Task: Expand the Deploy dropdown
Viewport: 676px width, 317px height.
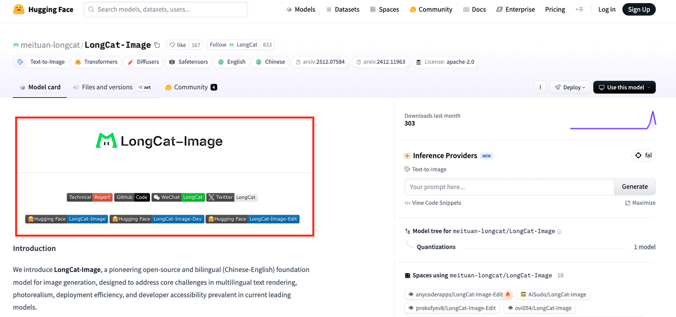Action: click(x=570, y=87)
